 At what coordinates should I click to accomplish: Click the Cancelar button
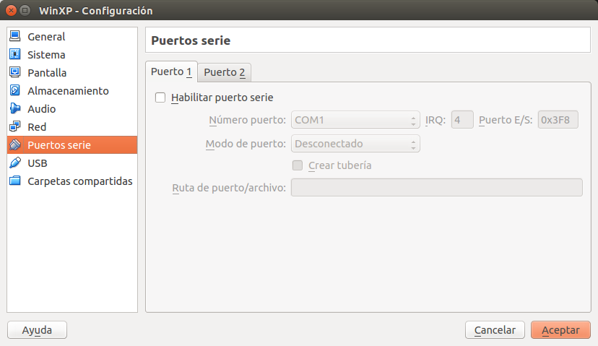click(x=495, y=330)
